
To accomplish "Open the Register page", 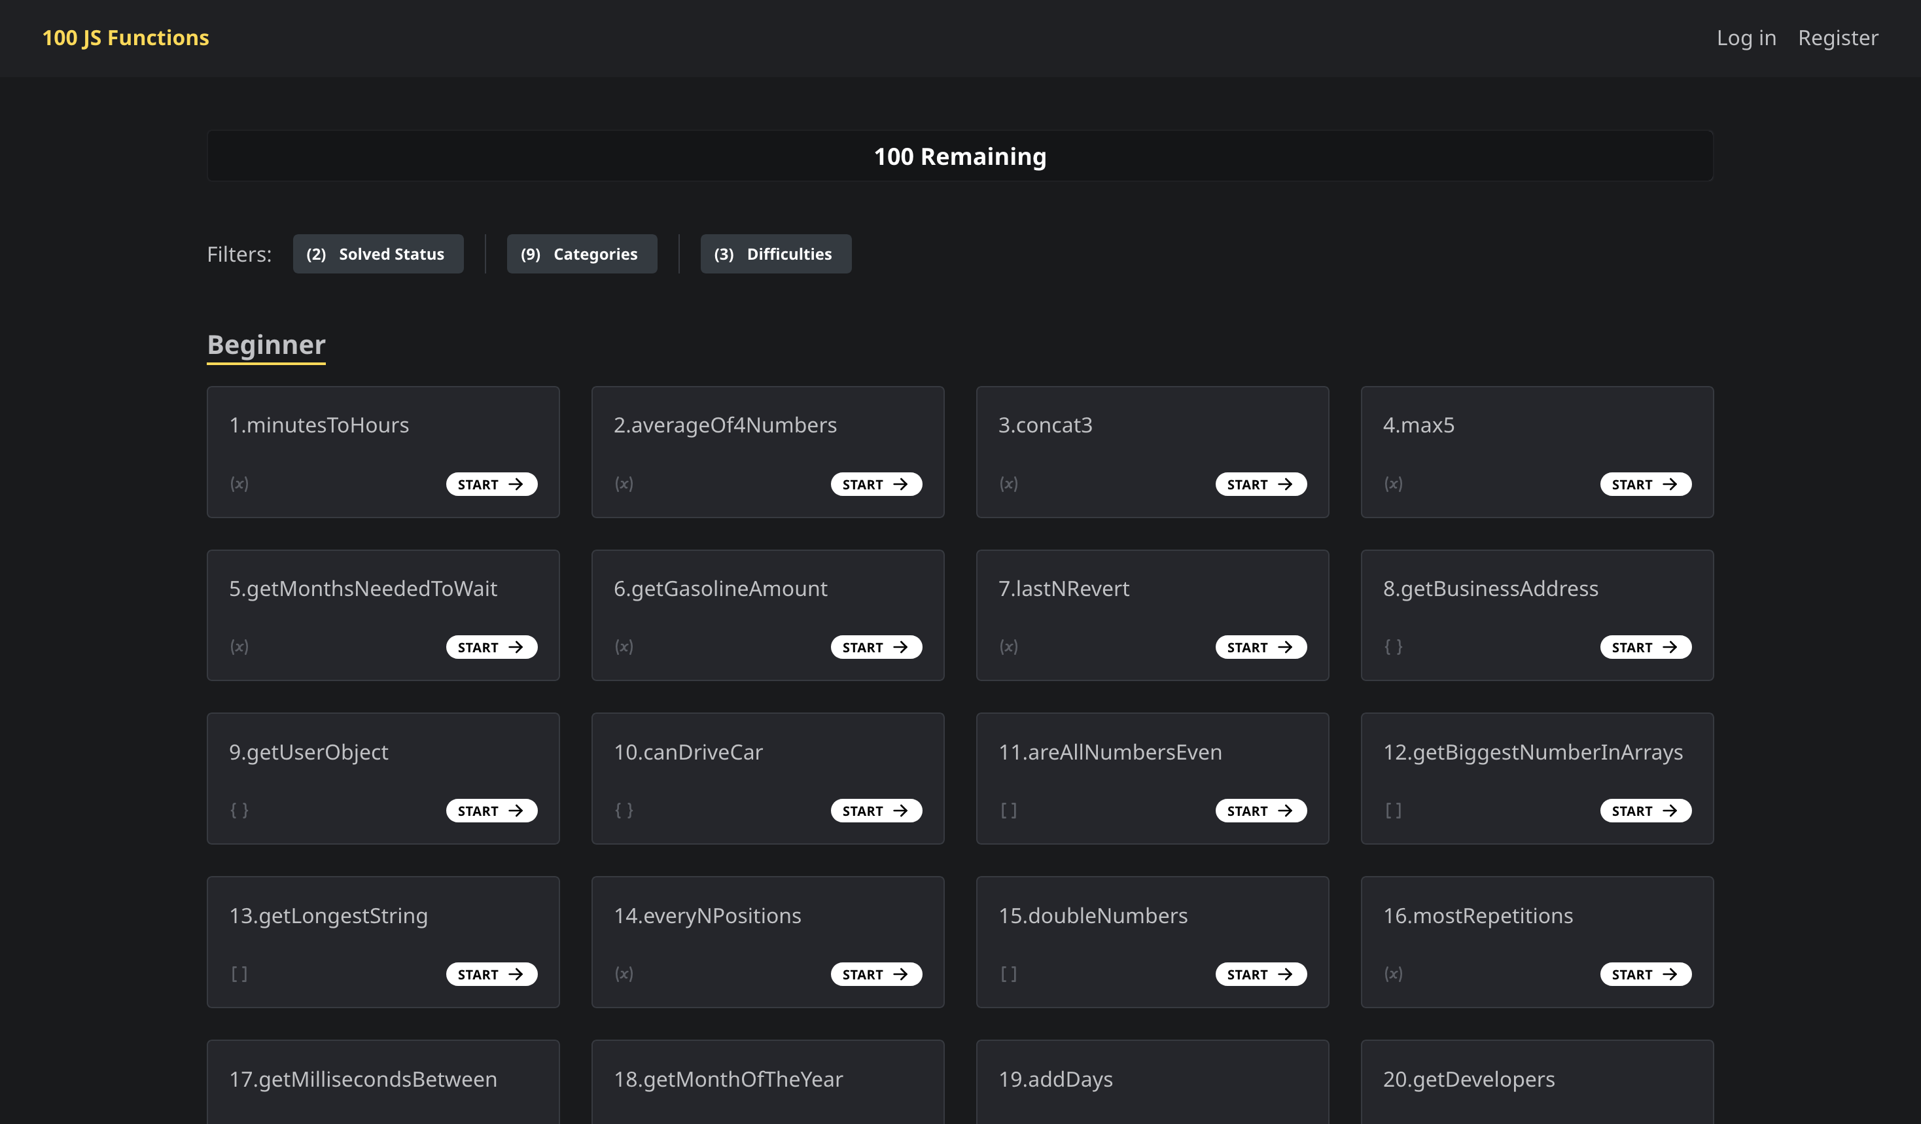I will [1838, 37].
